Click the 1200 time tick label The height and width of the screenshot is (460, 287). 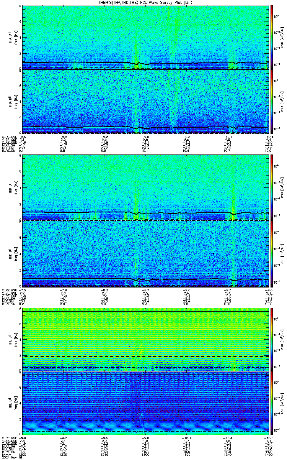coord(22,455)
